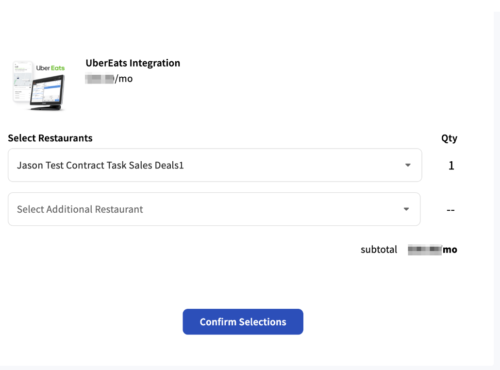Click the Select Restaurants heading

50,138
